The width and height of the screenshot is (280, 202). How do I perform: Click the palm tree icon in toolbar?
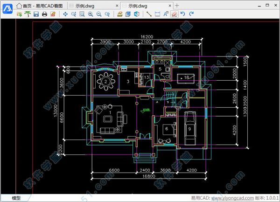tap(28, 14)
